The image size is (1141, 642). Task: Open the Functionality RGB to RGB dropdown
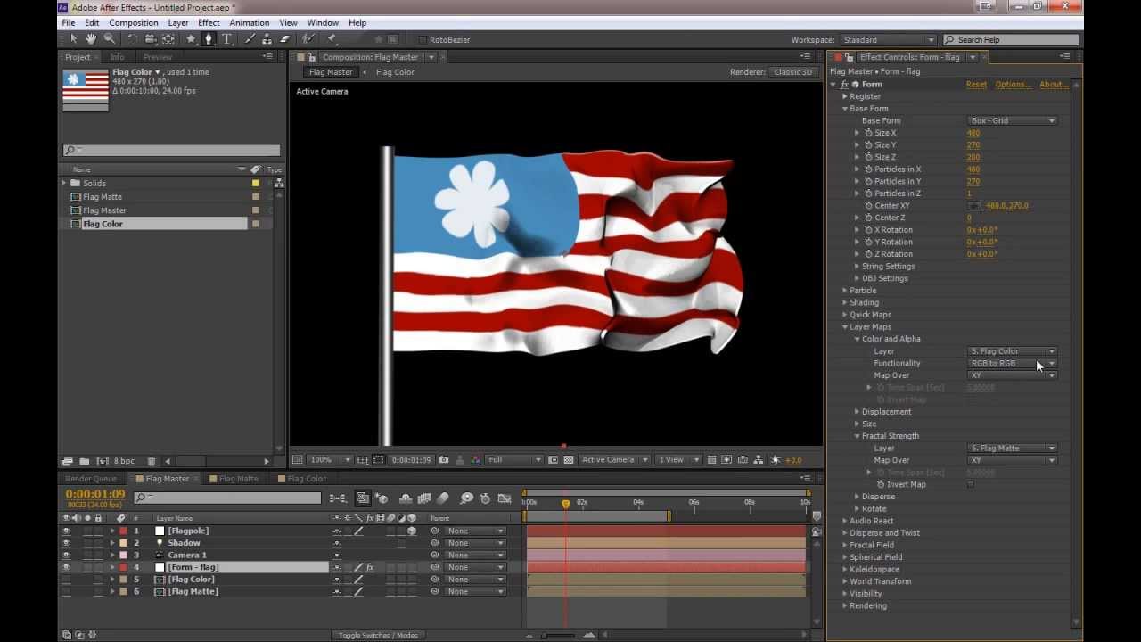tap(1013, 363)
